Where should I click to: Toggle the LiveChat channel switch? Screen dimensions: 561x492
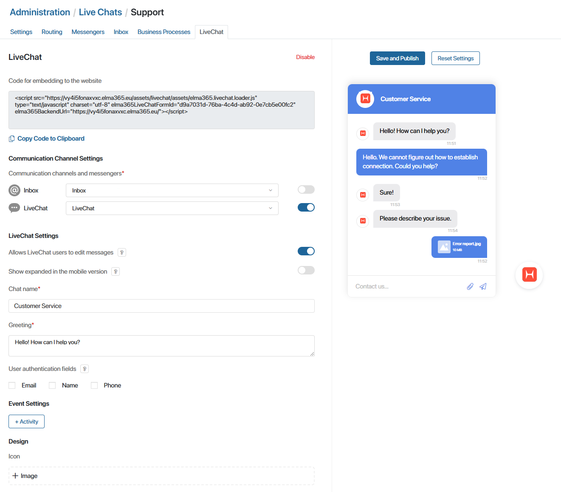pos(306,207)
